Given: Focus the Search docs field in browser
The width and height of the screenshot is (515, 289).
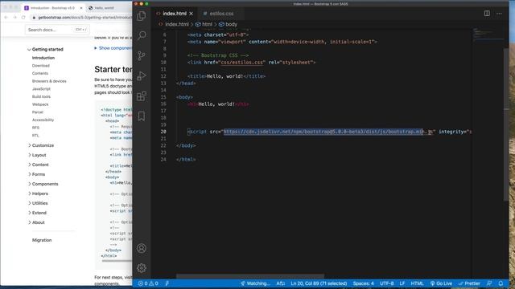Looking at the screenshot, I should point(57,30).
